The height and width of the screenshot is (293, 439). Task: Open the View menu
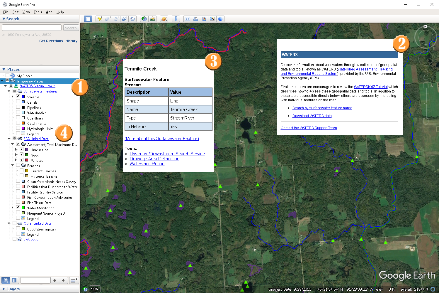coord(26,12)
